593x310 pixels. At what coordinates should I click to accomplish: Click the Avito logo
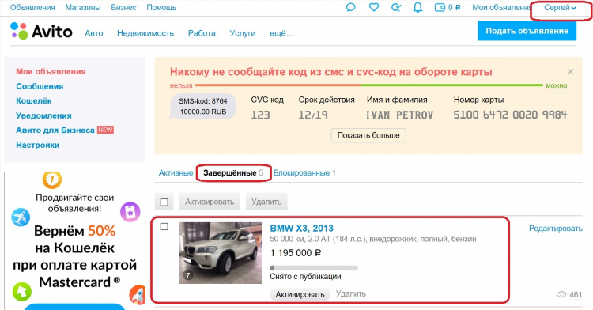pos(41,32)
